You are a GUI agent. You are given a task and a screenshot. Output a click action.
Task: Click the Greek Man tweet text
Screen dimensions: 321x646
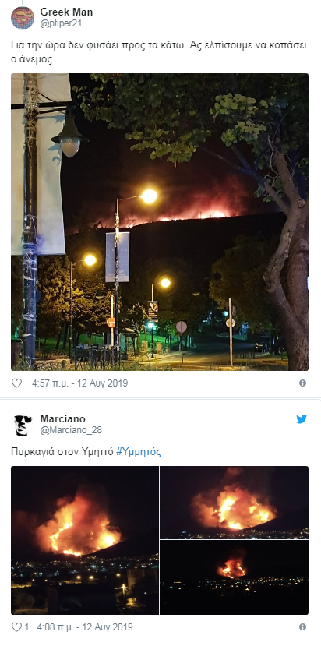159,52
